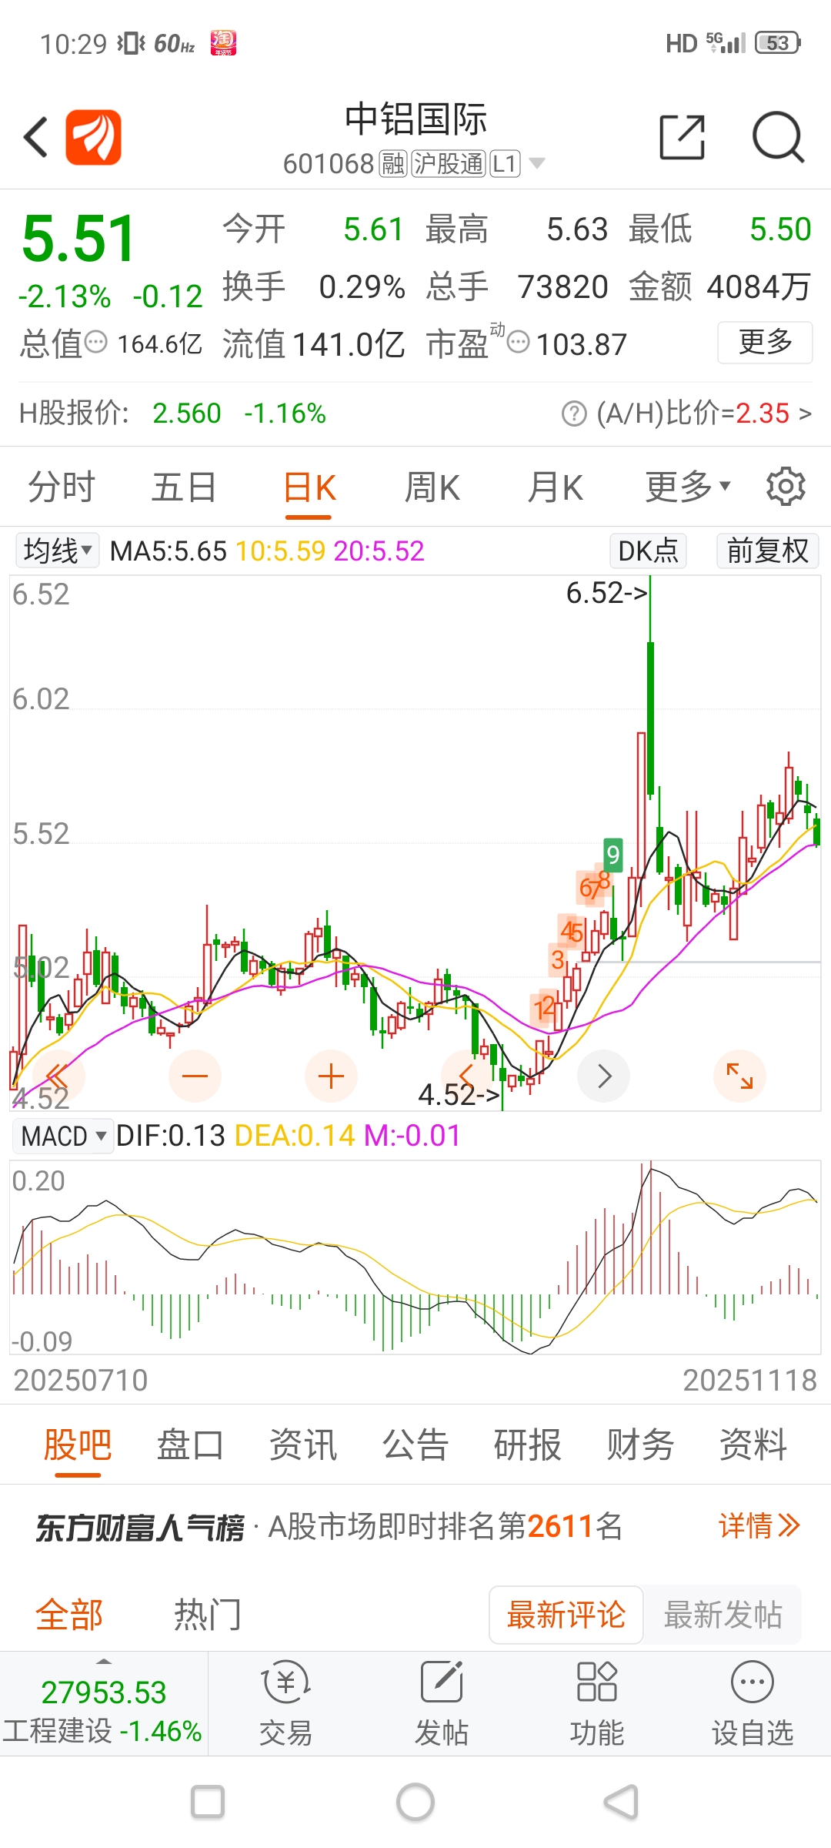Open 详情 popularity ranking link

click(x=759, y=1525)
